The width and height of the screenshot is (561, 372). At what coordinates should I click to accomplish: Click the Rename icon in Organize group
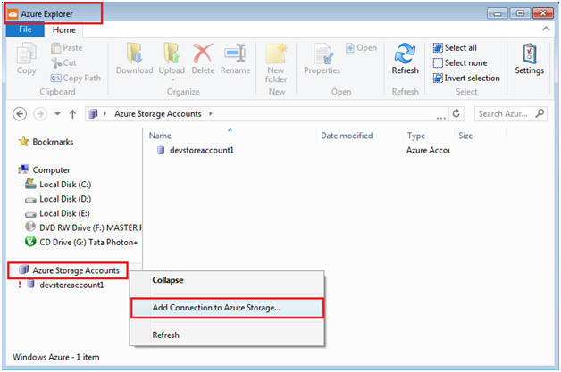pos(235,54)
